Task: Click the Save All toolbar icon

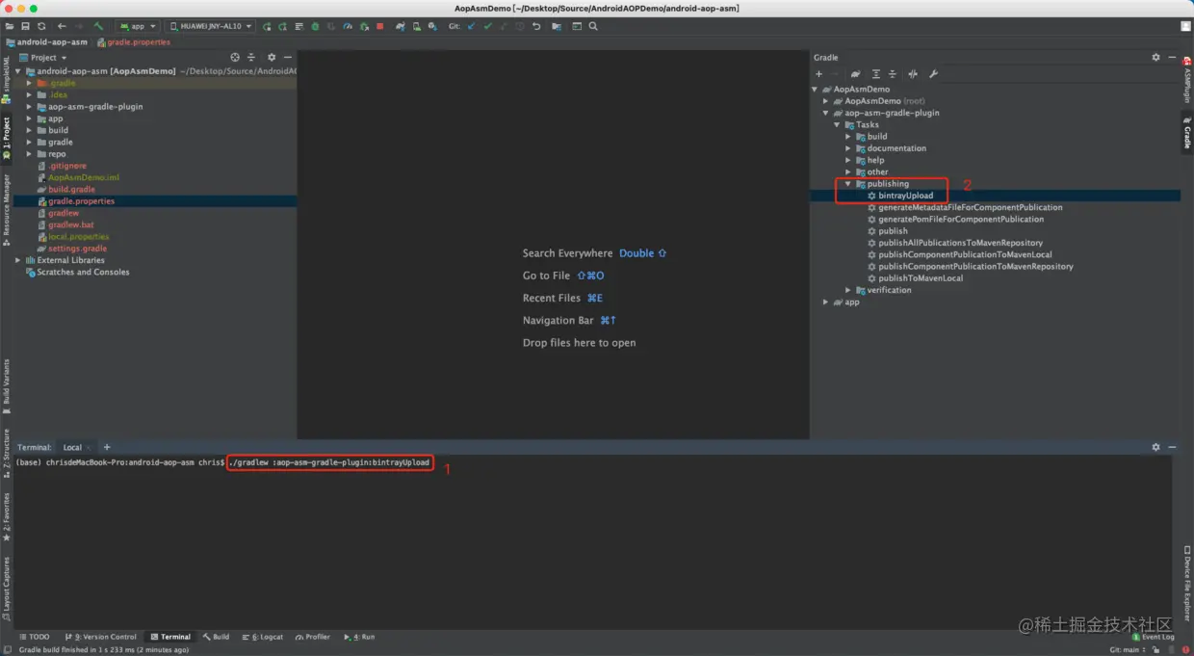Action: pos(25,26)
